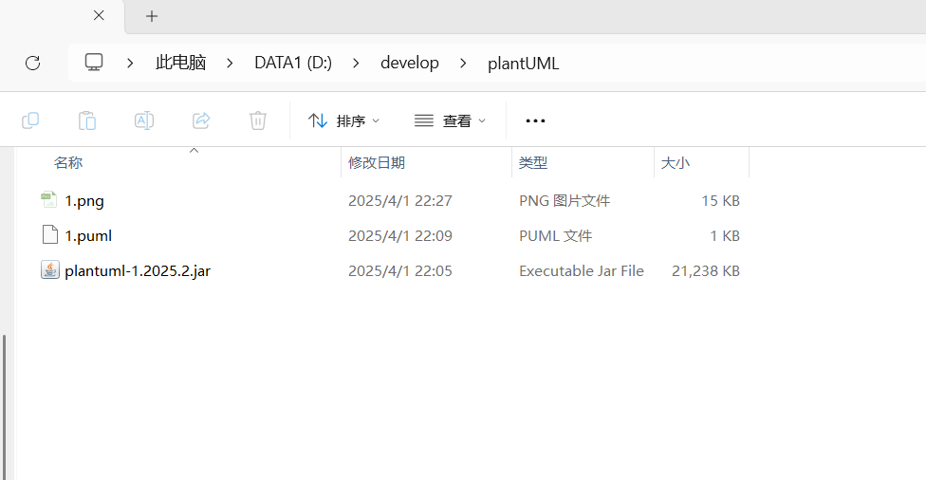Click the copy icon in toolbar

pos(30,120)
